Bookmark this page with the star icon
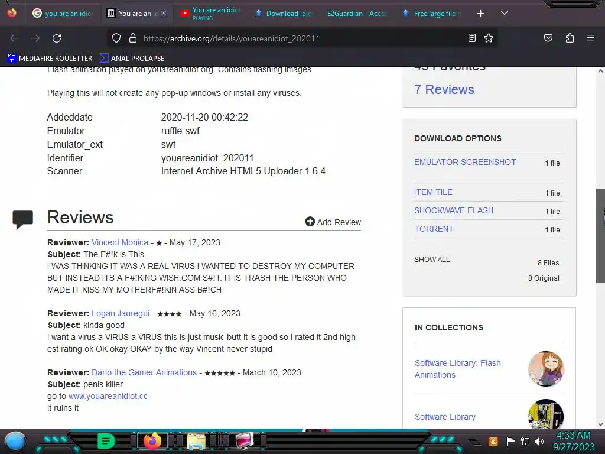The height and width of the screenshot is (454, 605). pos(489,38)
